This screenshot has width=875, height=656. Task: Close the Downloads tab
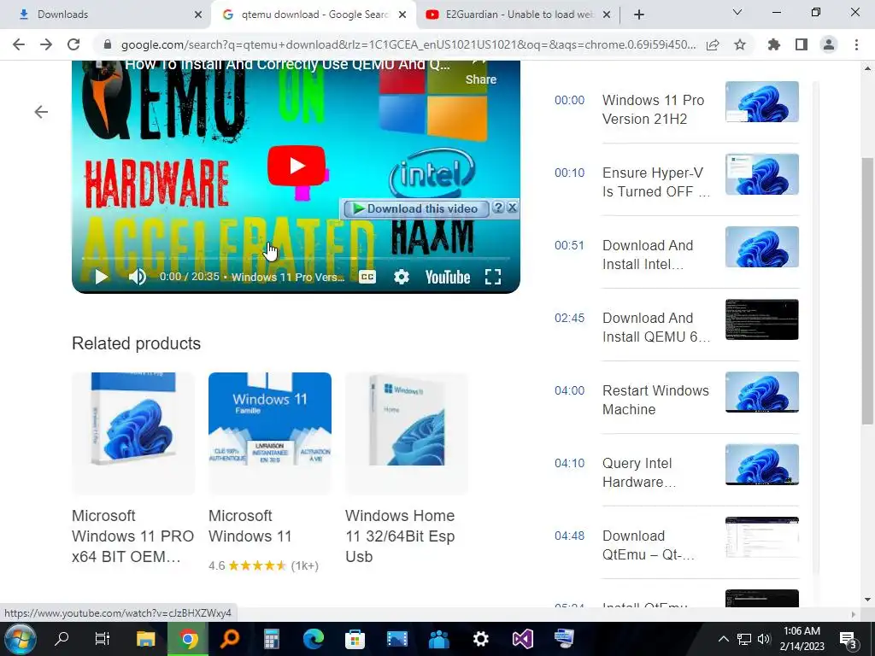(198, 15)
